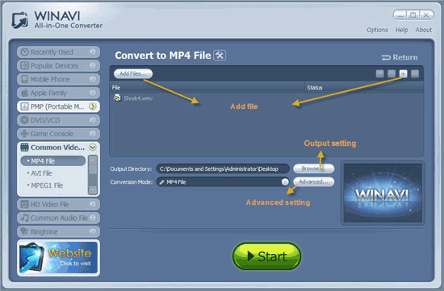Viewport: 444px width, 291px height.
Task: Expand the Popular Devices category
Action: click(58, 65)
